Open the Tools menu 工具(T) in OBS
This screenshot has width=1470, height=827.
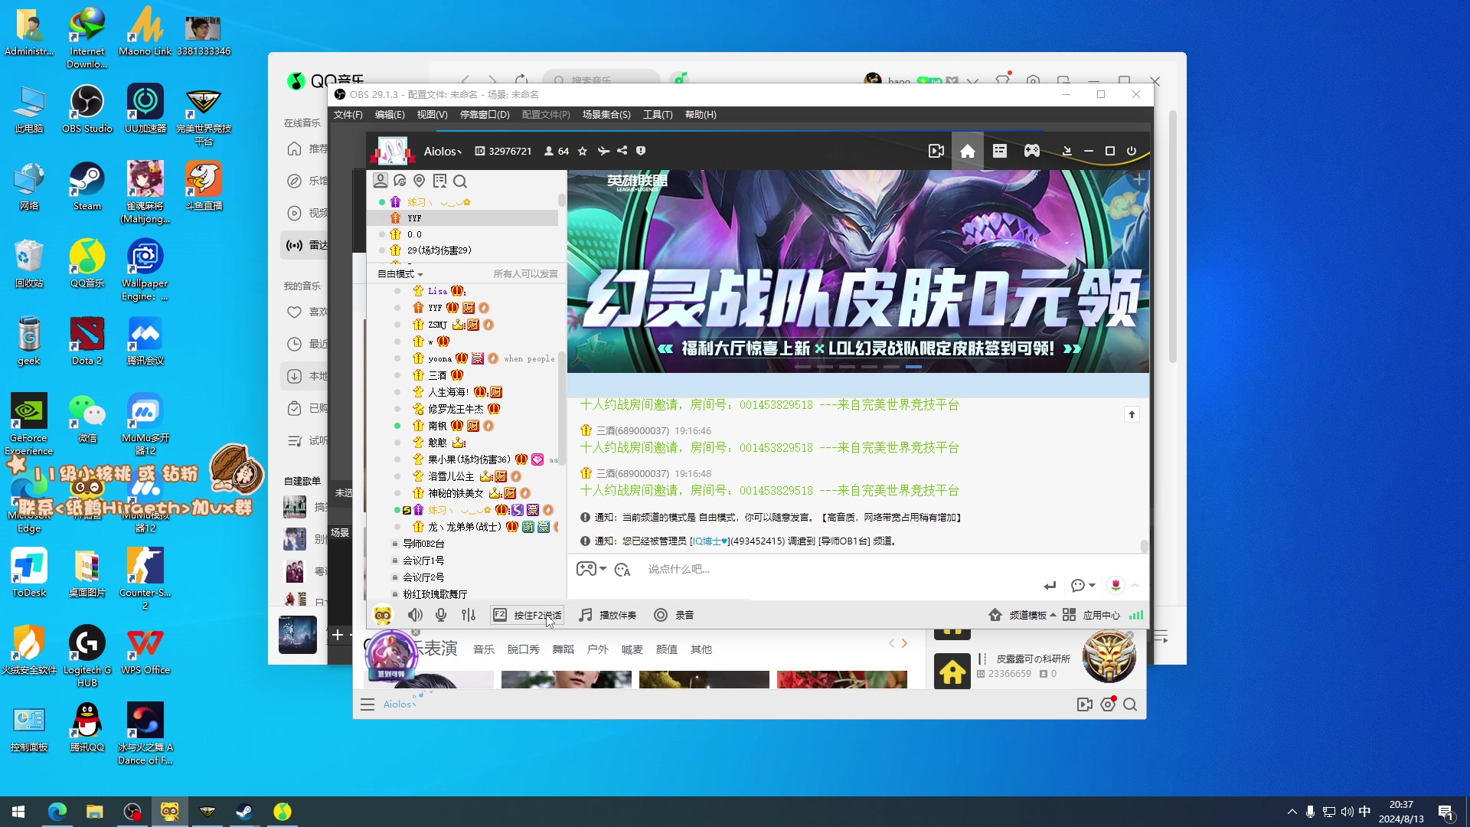pyautogui.click(x=658, y=115)
